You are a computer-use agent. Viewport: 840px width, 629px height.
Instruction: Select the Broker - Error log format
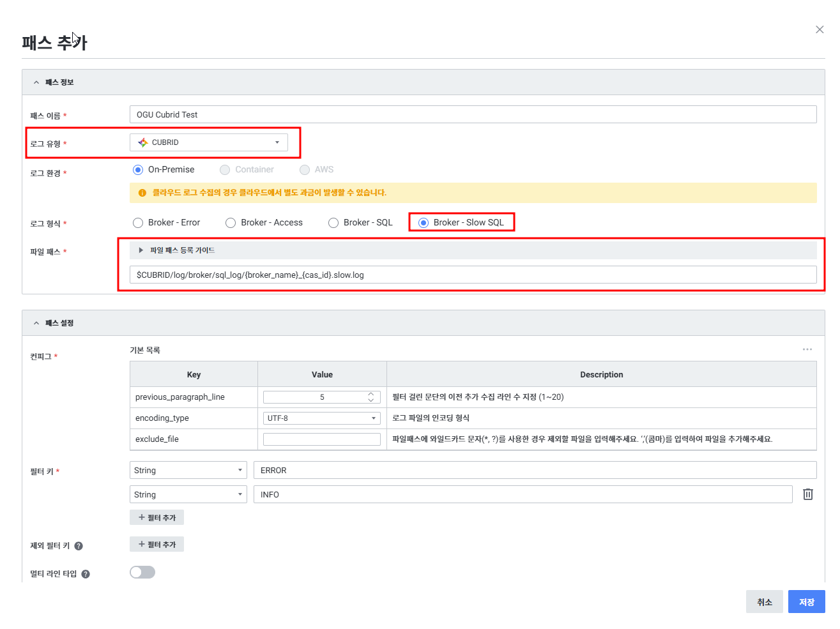(138, 223)
